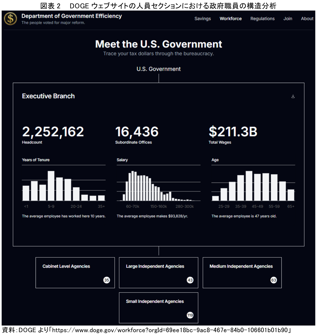Expand the Cabinet Level Agencies card
Image resolution: width=317 pixels, height=335 pixels.
coord(75,272)
